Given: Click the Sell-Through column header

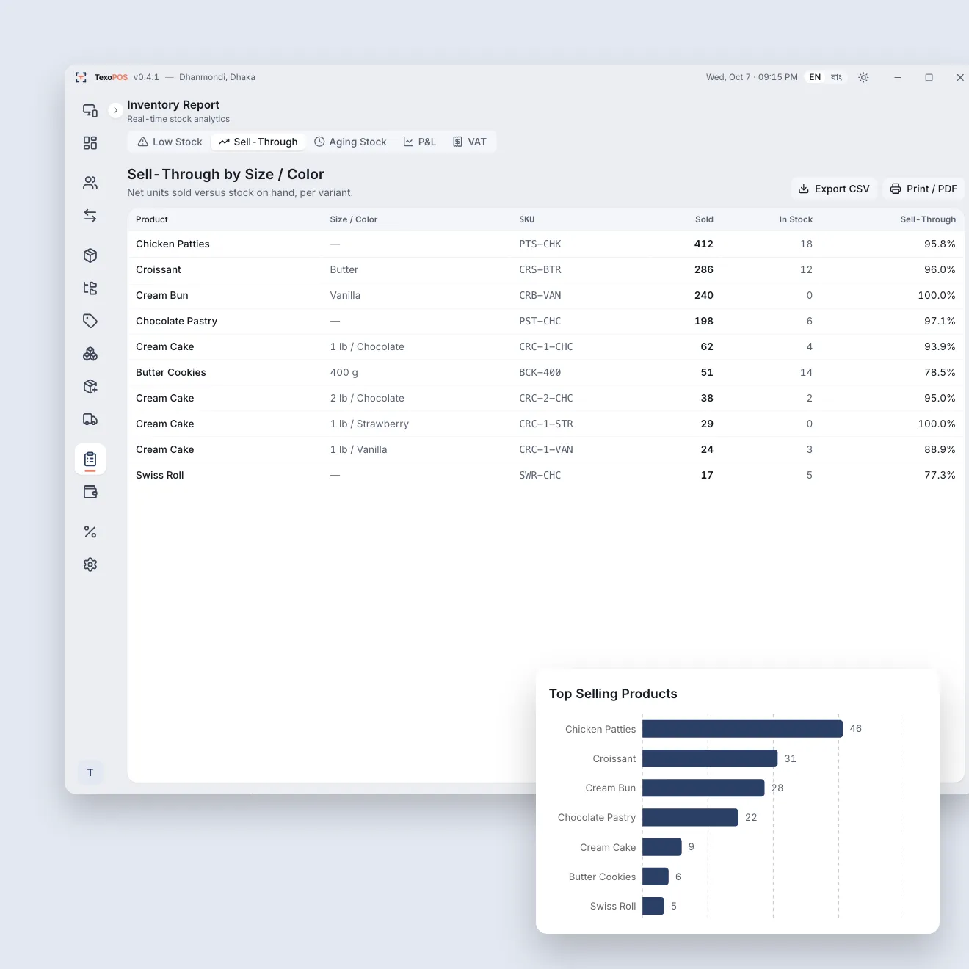Looking at the screenshot, I should pyautogui.click(x=928, y=219).
